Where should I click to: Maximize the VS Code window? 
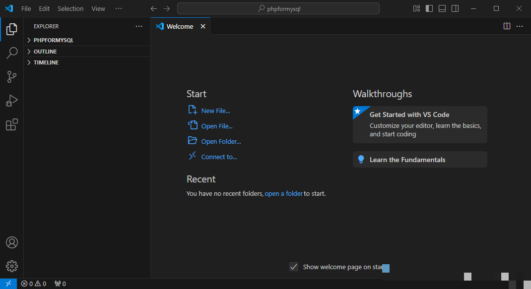click(x=496, y=8)
